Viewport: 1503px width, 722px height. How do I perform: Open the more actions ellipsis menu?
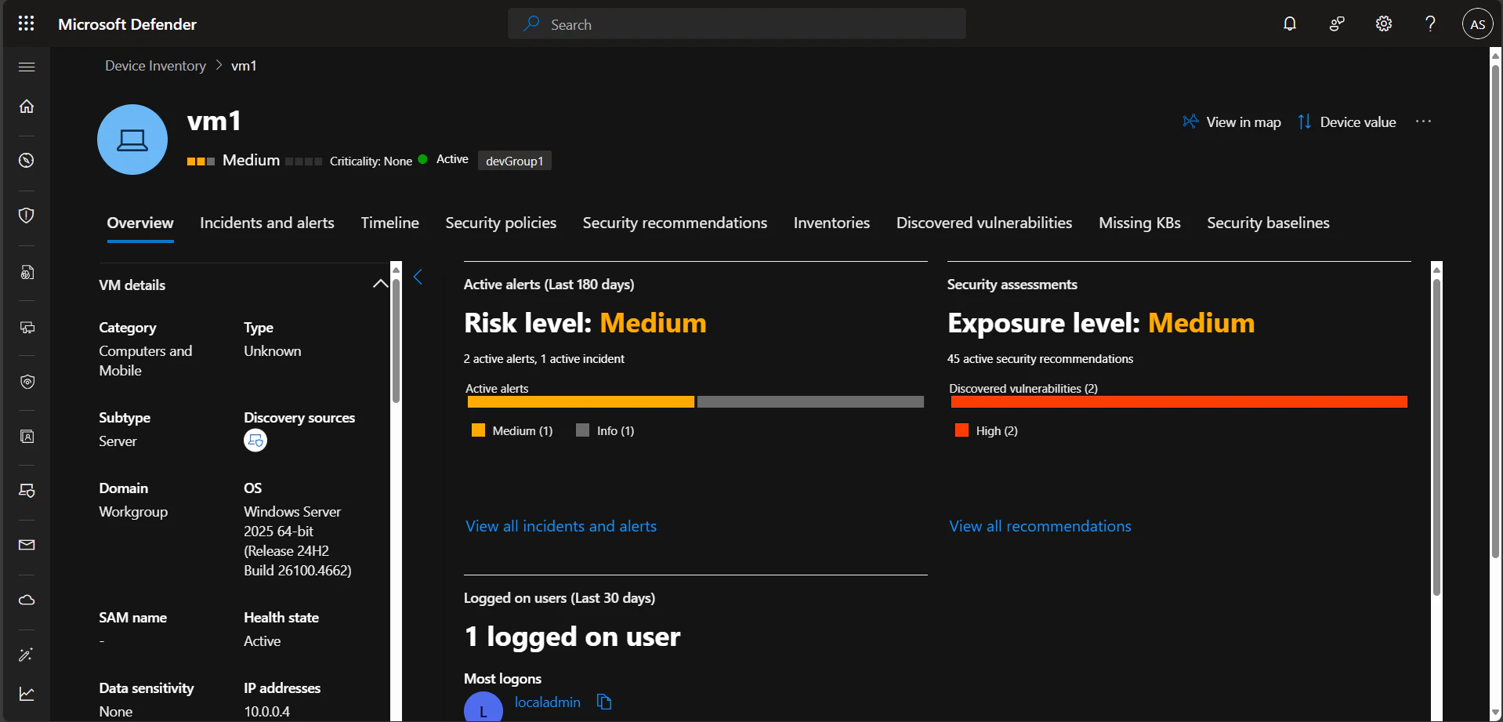[1424, 122]
